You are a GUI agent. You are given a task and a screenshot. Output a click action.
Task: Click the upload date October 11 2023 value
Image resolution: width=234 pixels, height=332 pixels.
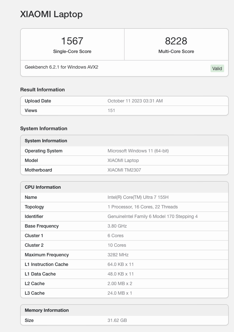(x=135, y=101)
